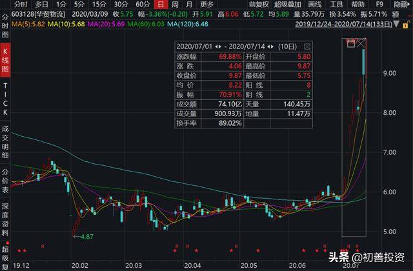Screen dimensions: 413x271
Task: Click the MA(5):5.82 indicator label
Action: [28, 25]
